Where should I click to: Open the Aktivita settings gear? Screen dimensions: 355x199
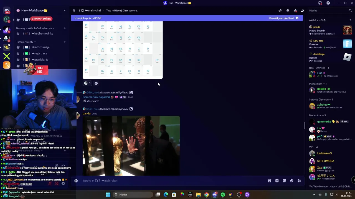(324, 20)
